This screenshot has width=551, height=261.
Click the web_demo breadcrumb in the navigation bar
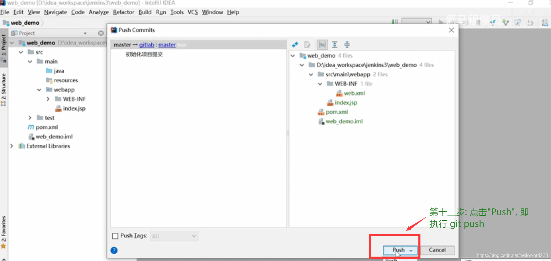[25, 23]
